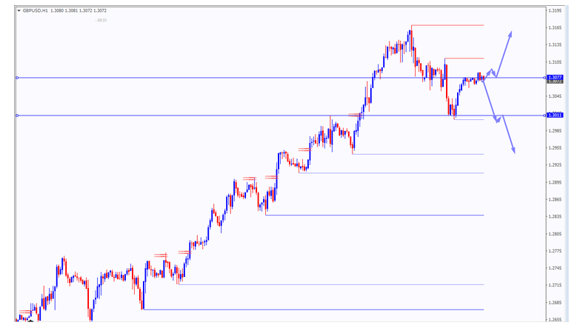Open the GBPUSD,H1 chart dropdown triangle

point(19,10)
